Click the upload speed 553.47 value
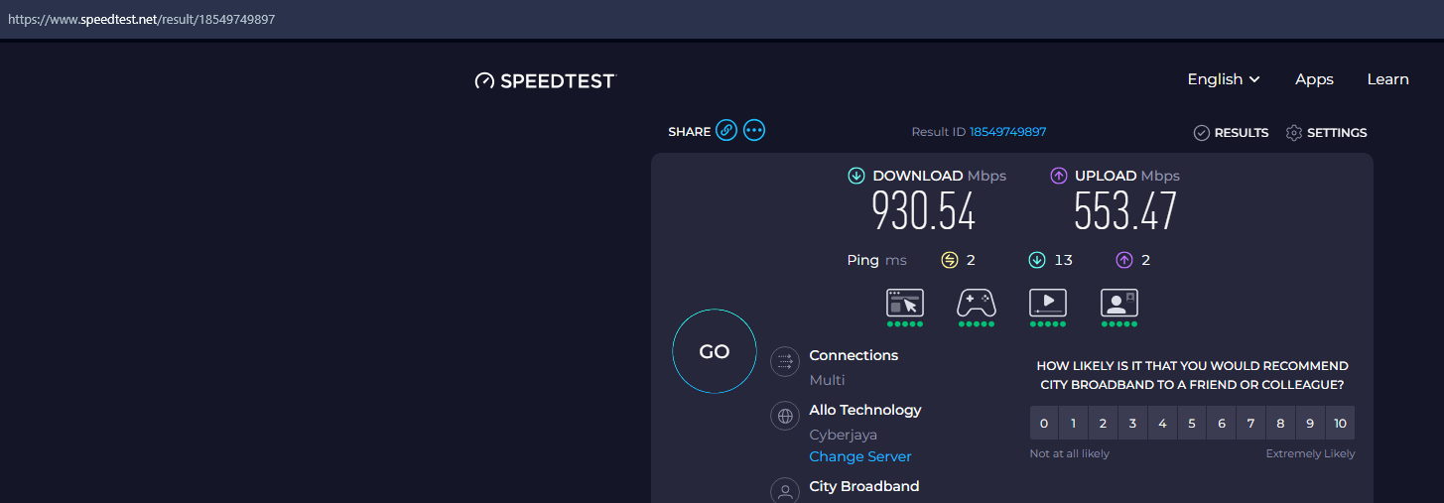1444x503 pixels. coord(1126,210)
